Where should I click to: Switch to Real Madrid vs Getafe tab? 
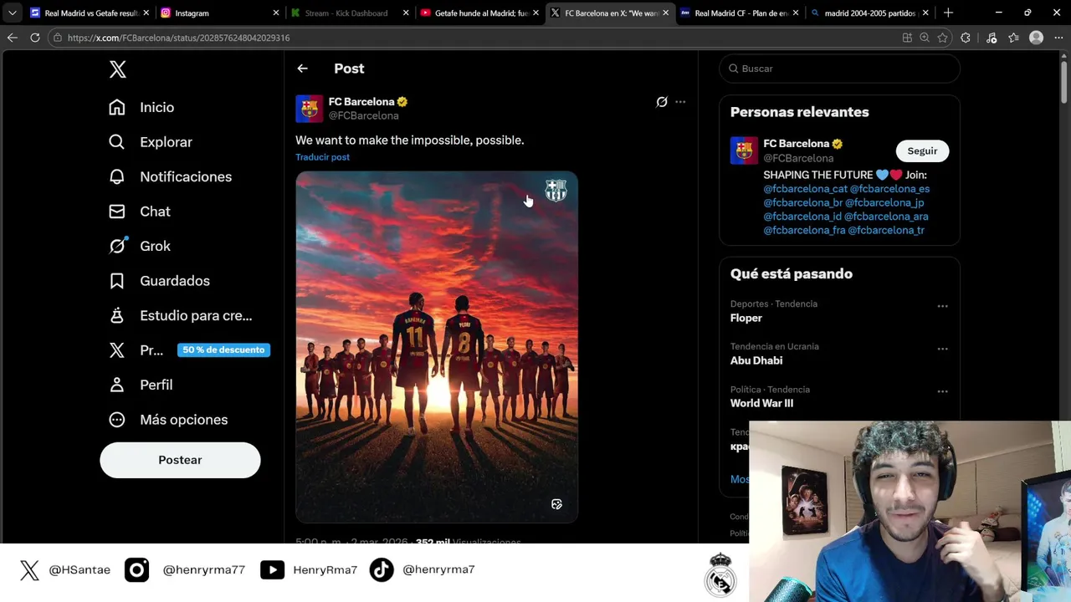pos(90,13)
